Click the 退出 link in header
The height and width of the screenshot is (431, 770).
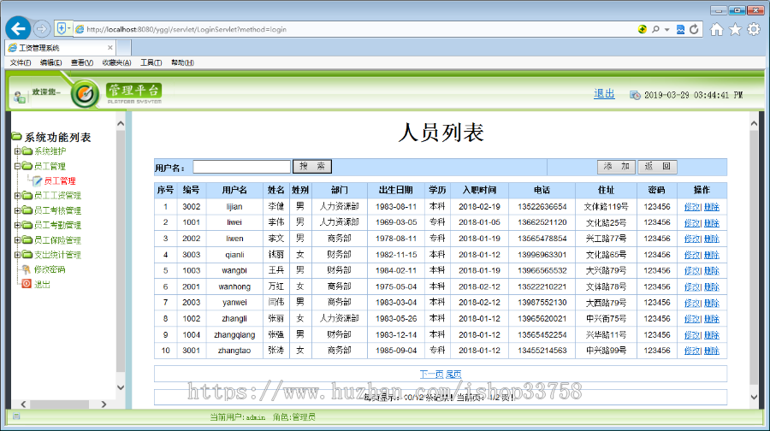(604, 94)
